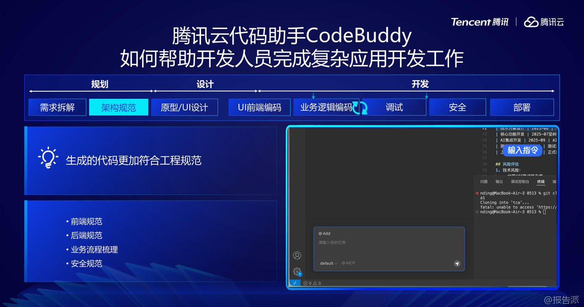The height and width of the screenshot is (307, 584).
Task: Switch to the 输出 panel tab
Action: coord(499,182)
